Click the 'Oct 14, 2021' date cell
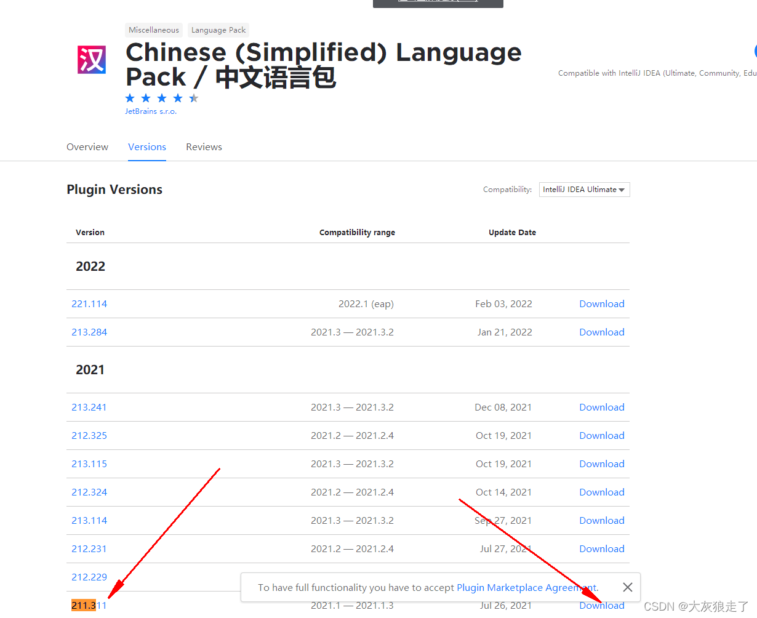 coord(503,492)
